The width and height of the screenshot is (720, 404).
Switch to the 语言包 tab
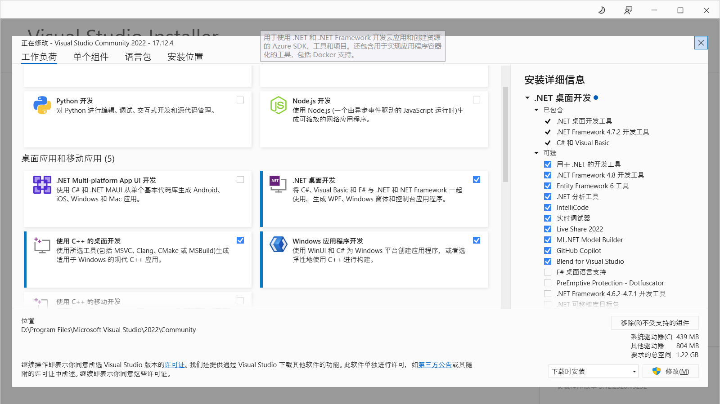(138, 57)
